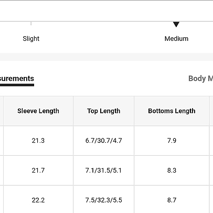Select the 21.7 sleeve length cell
Image resolution: width=213 pixels, height=213 pixels.
(x=38, y=171)
